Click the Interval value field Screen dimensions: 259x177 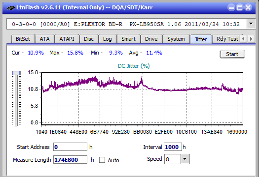pos(173,147)
